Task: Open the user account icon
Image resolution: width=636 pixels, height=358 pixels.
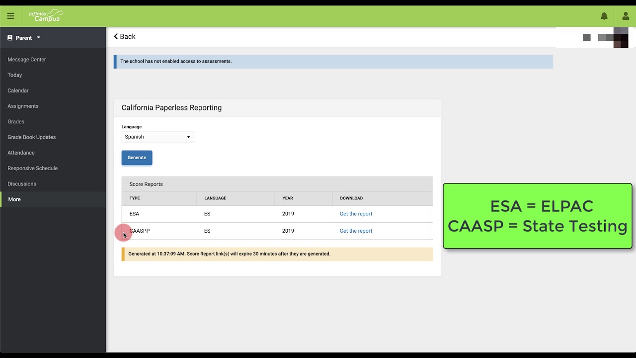Action: 626,16
